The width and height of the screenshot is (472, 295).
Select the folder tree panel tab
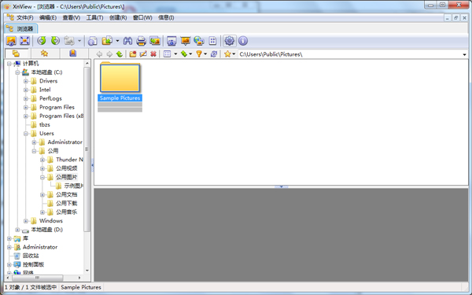[x=17, y=53]
